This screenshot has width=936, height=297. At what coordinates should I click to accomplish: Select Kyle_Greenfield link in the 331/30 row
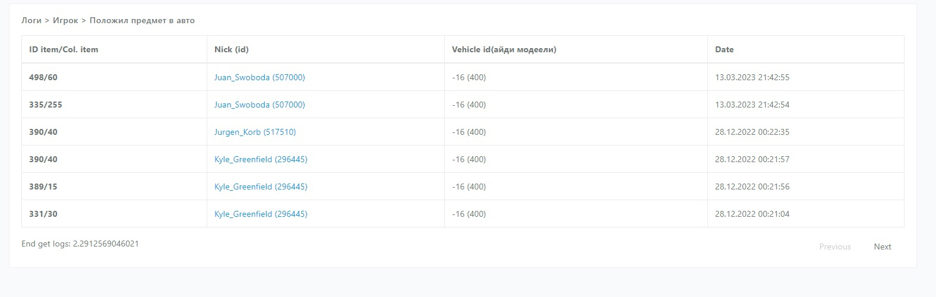pos(261,214)
